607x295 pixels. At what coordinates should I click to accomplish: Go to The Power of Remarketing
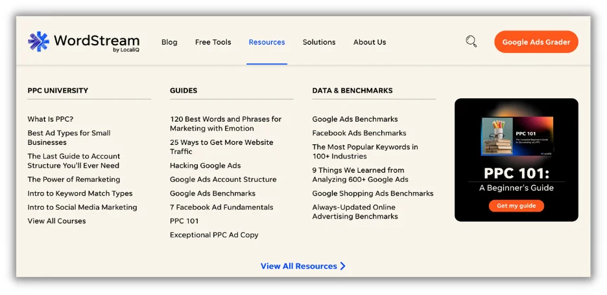point(73,179)
